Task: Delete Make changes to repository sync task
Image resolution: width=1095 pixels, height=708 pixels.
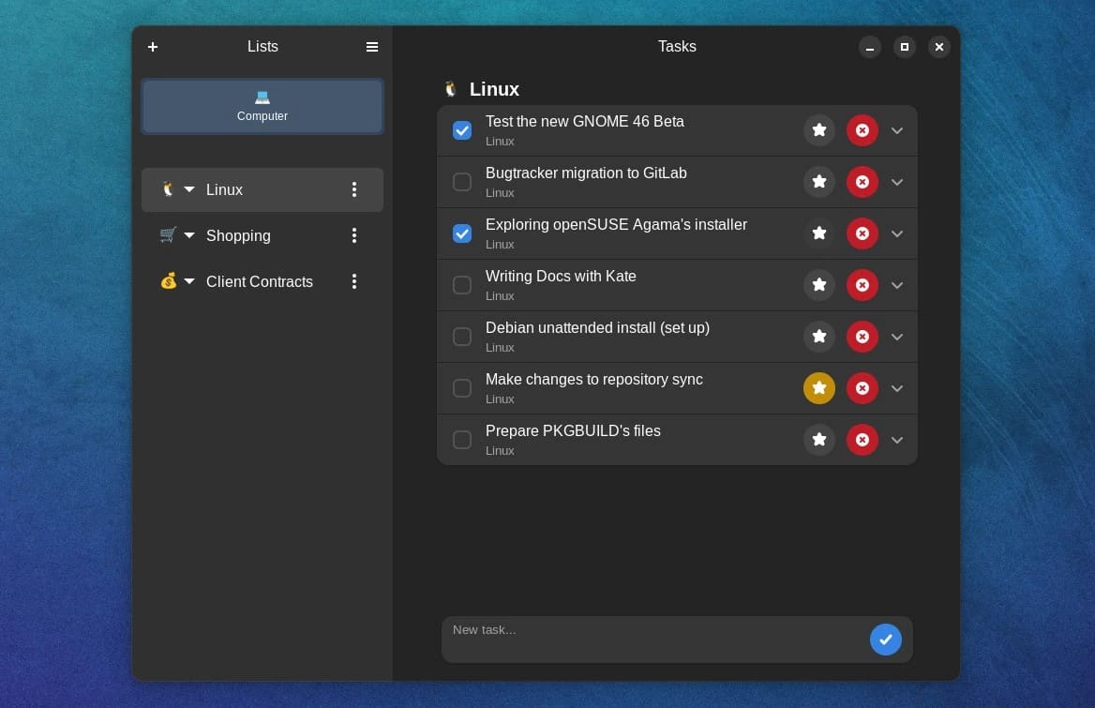Action: (x=862, y=388)
